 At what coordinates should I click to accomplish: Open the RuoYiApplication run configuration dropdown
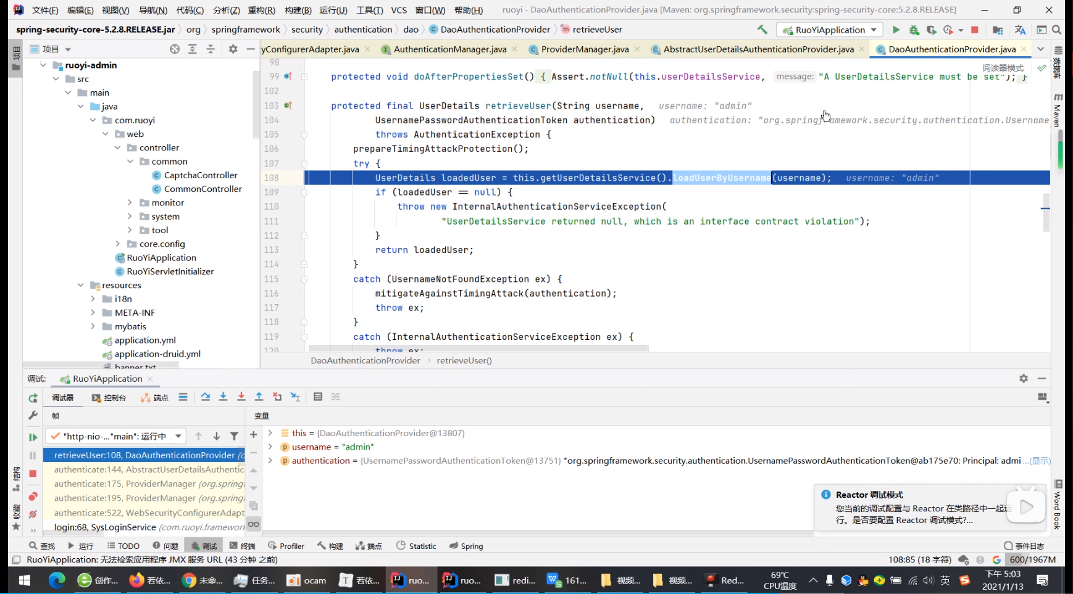[830, 30]
